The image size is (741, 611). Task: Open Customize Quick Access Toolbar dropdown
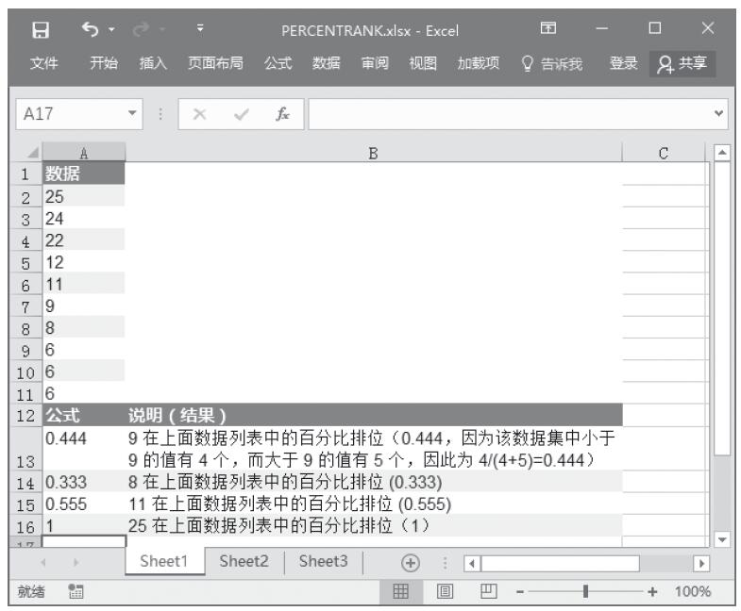(202, 32)
